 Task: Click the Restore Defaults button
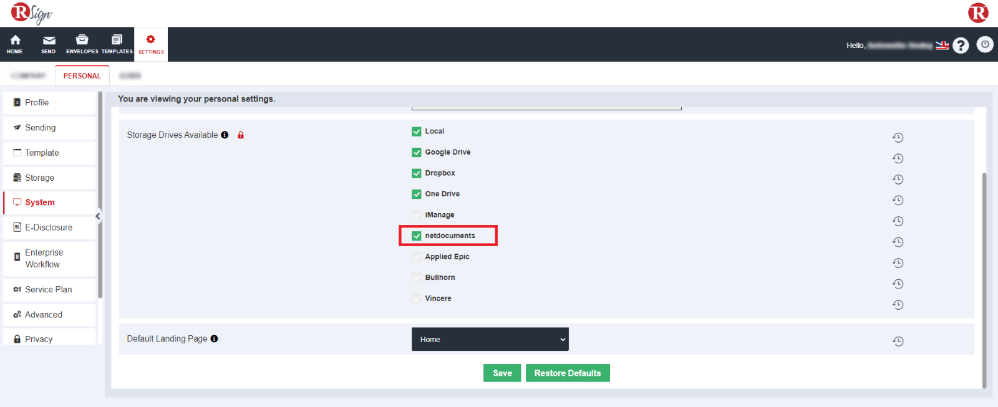[x=568, y=373]
